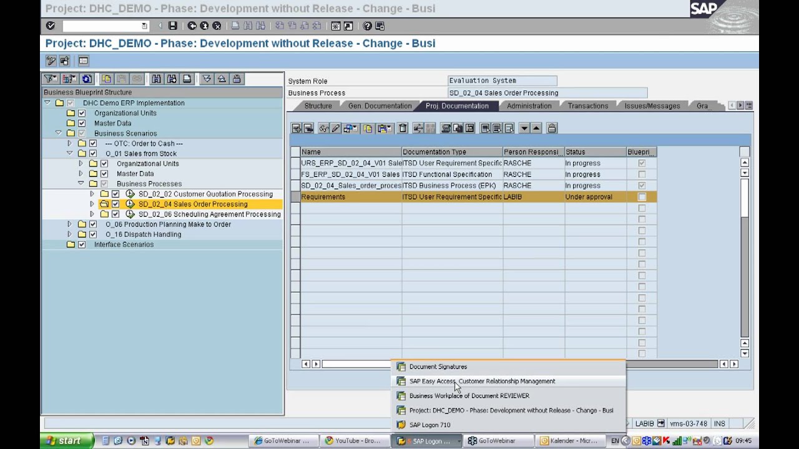Click the tree filter funnel icon

pyautogui.click(x=50, y=79)
